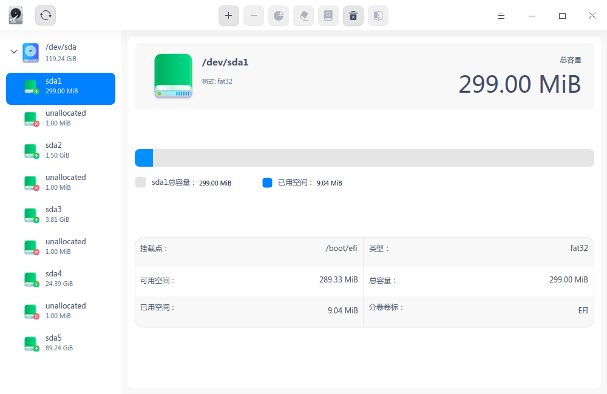Toggle the sda1总容量 legend checkbox
Viewport: 607px width, 394px height.
point(140,182)
